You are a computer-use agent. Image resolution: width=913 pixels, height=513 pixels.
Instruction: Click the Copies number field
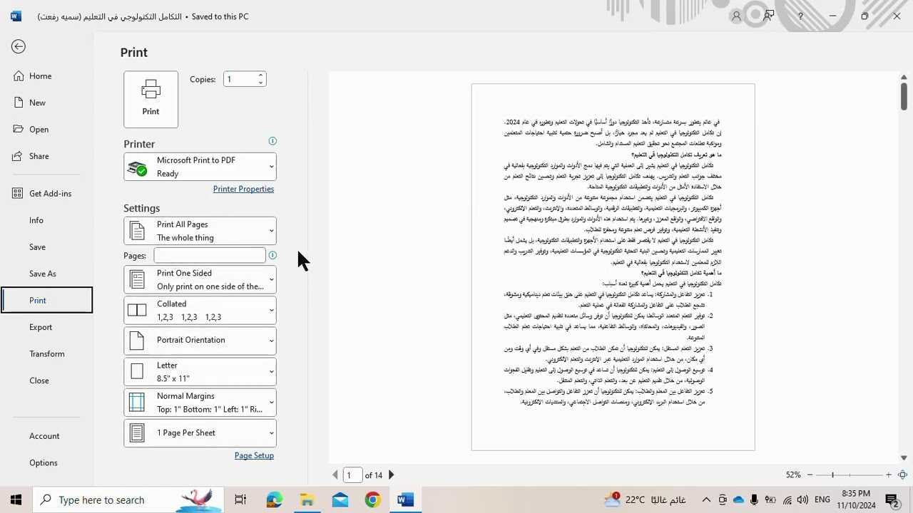click(x=240, y=79)
